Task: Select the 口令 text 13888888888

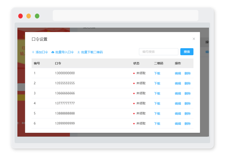Action: (65, 113)
